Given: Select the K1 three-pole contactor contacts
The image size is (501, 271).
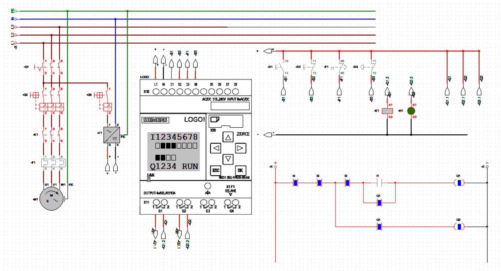Looking at the screenshot, I should 52,135.
